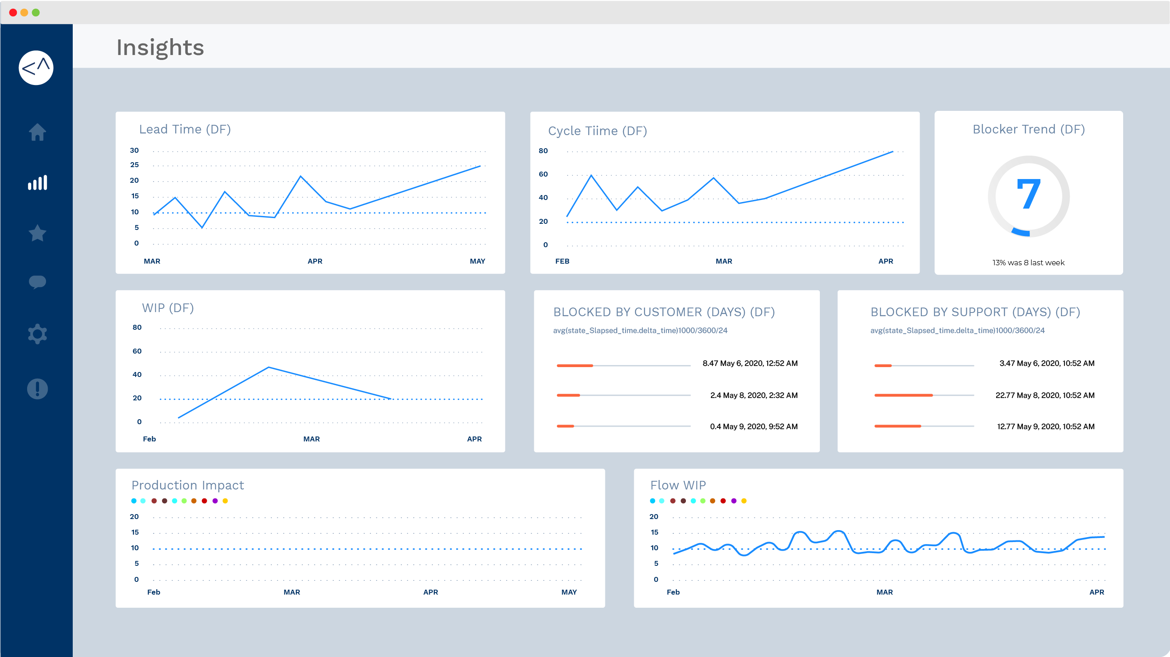Toggle the lime green dot in Production Impact legend
Image resolution: width=1170 pixels, height=657 pixels.
point(184,501)
